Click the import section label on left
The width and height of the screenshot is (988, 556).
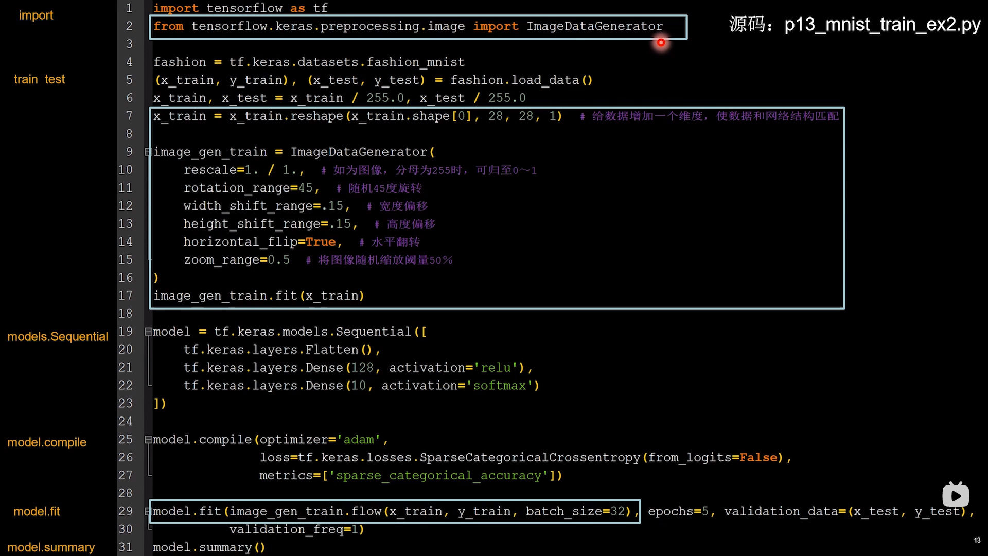36,15
